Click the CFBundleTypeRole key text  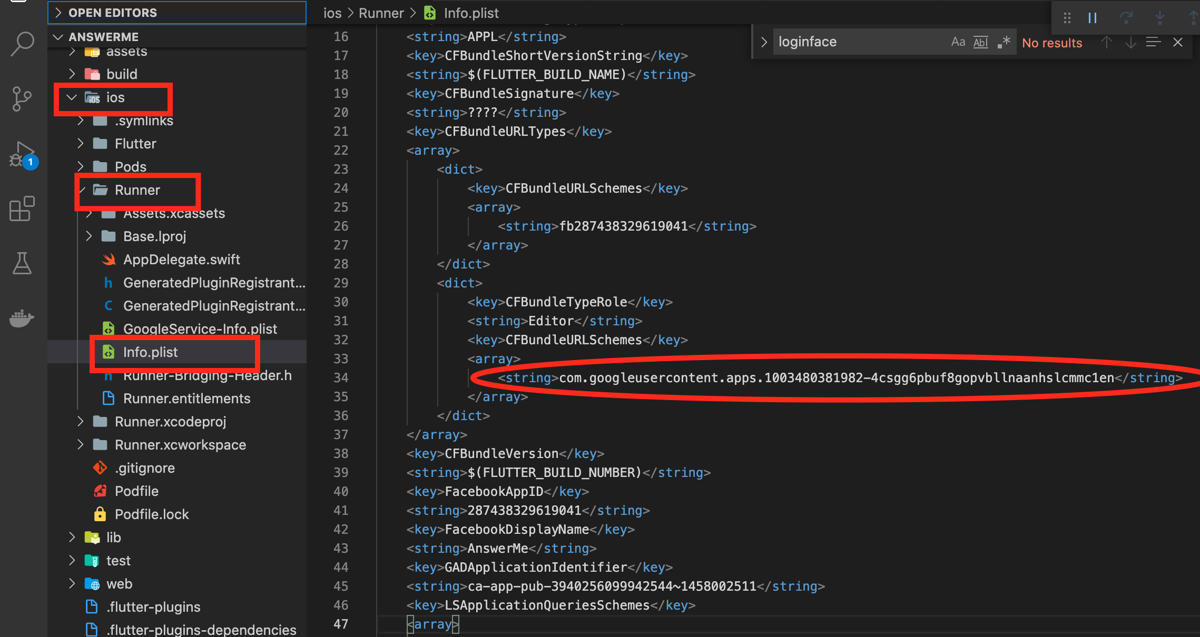click(566, 302)
